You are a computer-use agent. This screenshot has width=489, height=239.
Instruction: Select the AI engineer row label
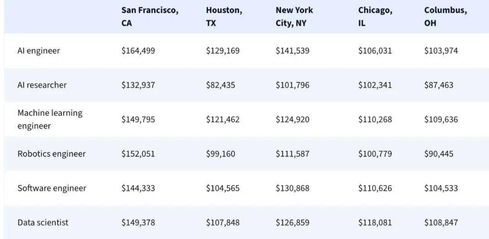click(x=38, y=51)
